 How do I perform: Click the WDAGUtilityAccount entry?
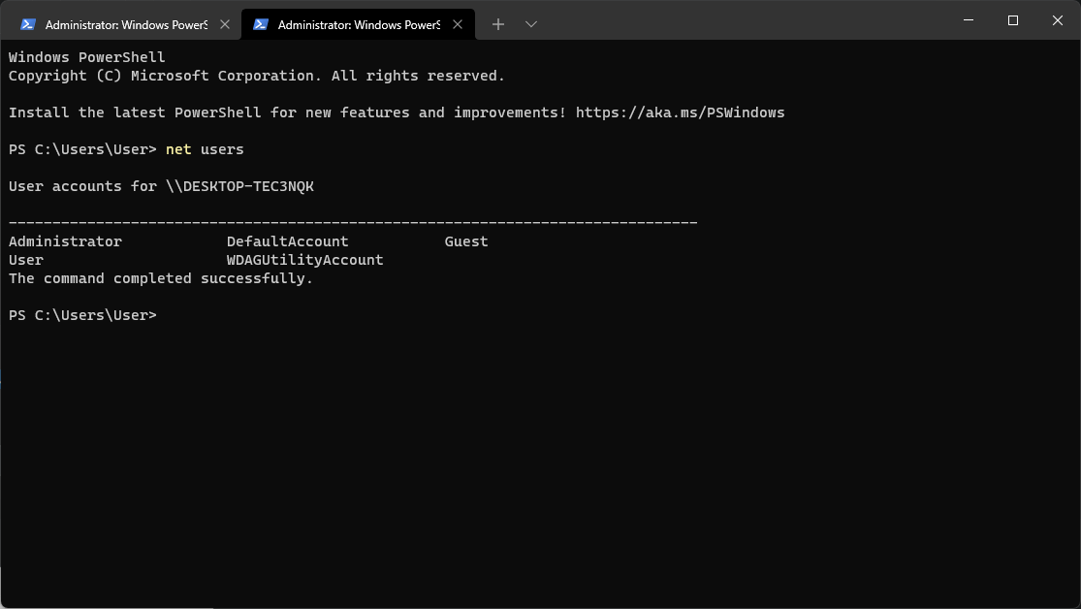coord(304,260)
